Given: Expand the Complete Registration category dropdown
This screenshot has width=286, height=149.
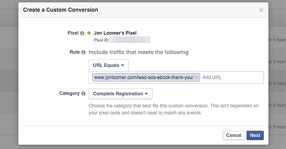Looking at the screenshot, I should 120,94.
